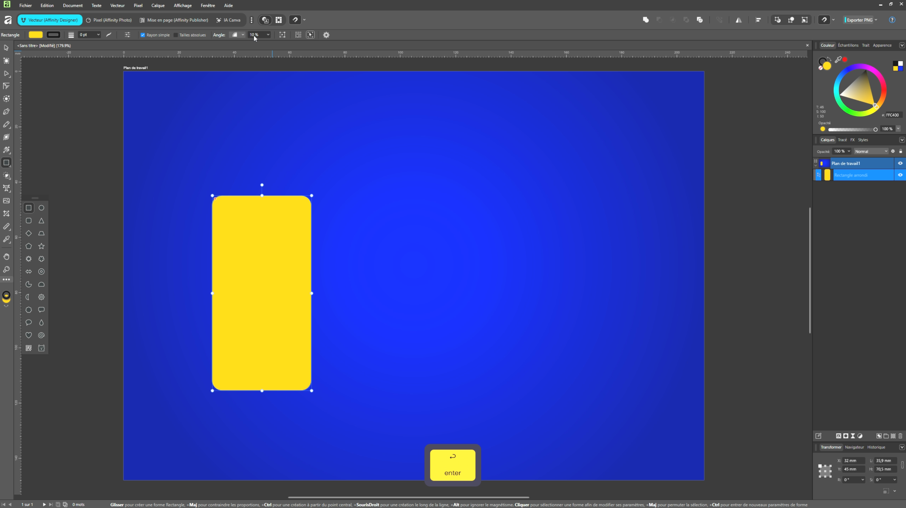
Task: Open the Normal blend mode dropdown
Action: click(x=871, y=151)
